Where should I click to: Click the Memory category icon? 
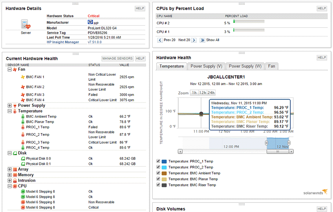pyautogui.click(x=15, y=175)
